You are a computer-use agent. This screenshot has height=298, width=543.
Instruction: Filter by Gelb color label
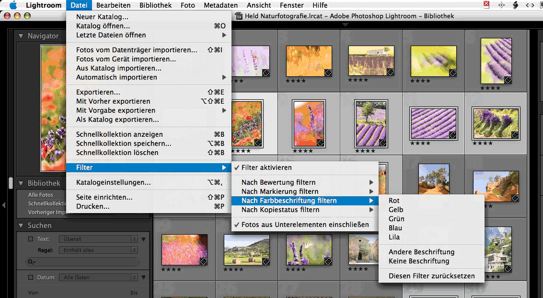coord(431,210)
